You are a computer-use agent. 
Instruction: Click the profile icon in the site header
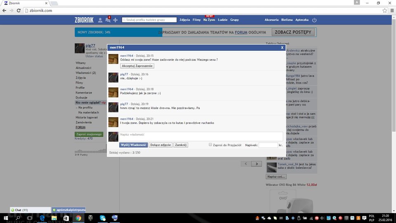pyautogui.click(x=100, y=20)
